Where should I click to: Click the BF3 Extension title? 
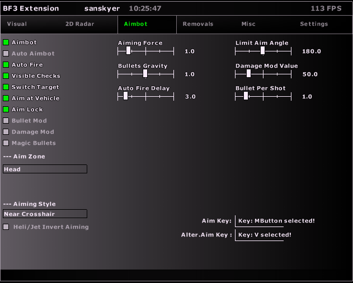point(31,8)
